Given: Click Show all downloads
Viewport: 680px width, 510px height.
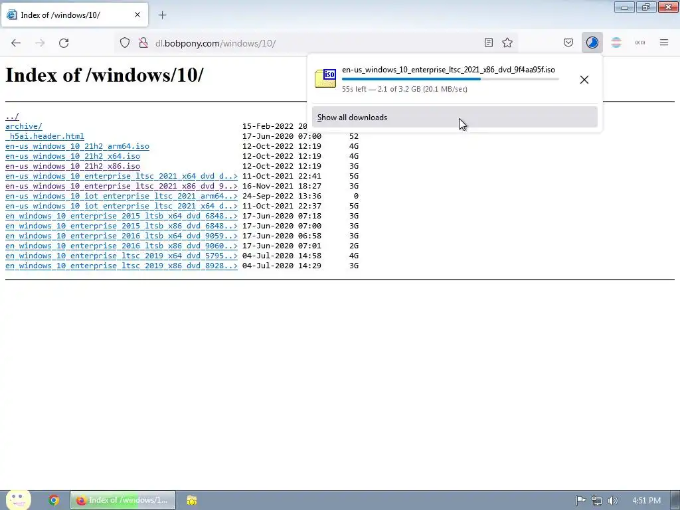Looking at the screenshot, I should pos(454,118).
